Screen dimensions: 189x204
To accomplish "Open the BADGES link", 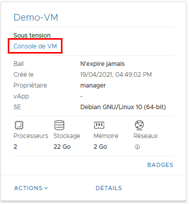I will (160, 165).
